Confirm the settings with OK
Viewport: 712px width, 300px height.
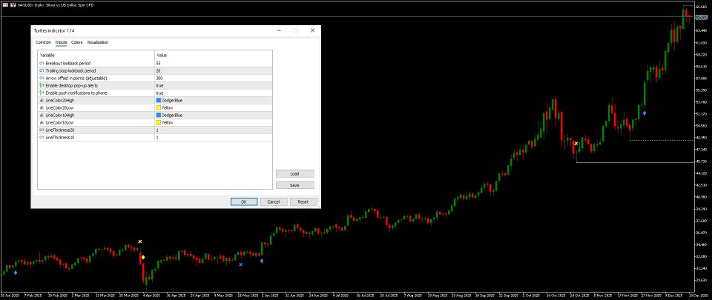[244, 201]
